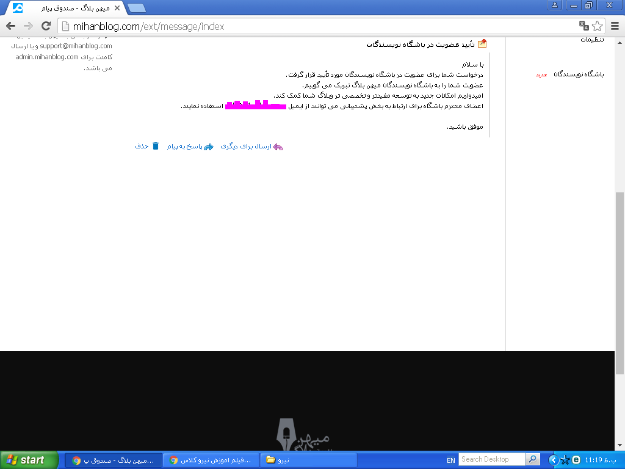Click the browser forward arrow
Viewport: 625px width, 469px height.
(x=28, y=26)
